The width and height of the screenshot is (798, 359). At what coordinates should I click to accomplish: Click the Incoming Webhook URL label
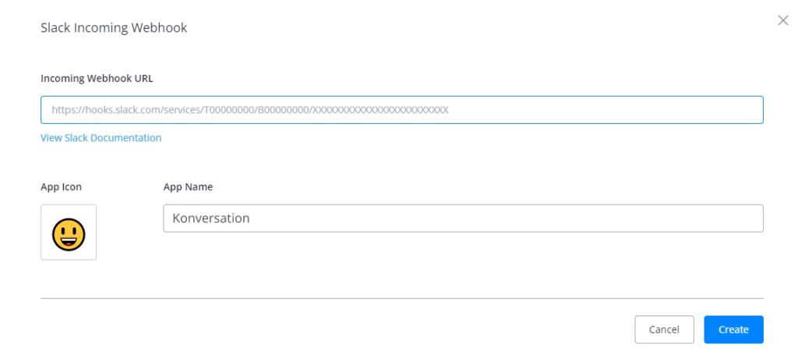97,79
